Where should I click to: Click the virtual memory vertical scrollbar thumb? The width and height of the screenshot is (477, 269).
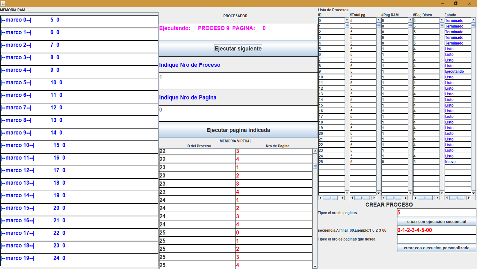[x=315, y=166]
